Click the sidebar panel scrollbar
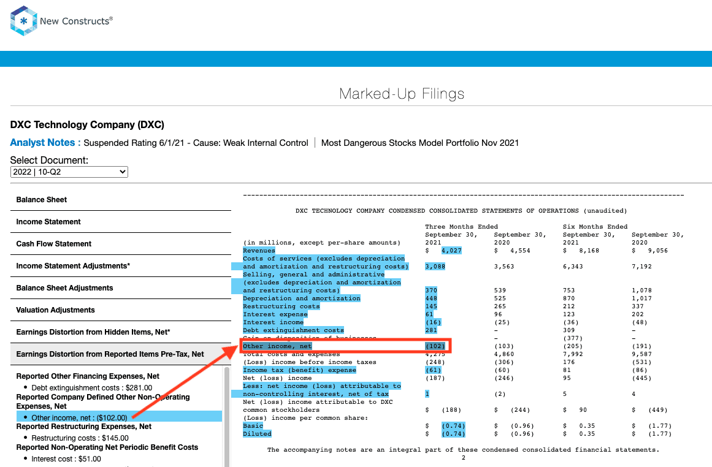The width and height of the screenshot is (712, 467). click(x=226, y=417)
